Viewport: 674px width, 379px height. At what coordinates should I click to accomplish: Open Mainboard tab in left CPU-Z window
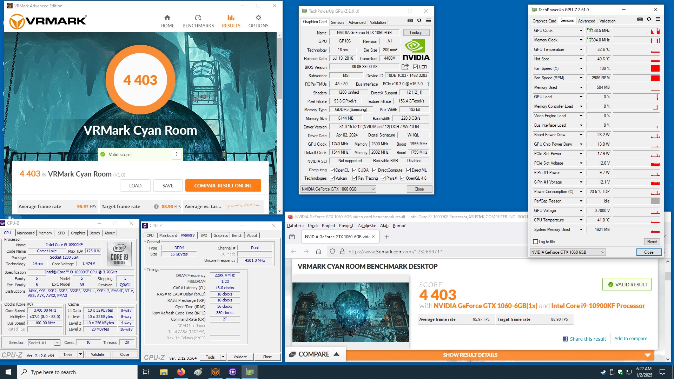26,233
